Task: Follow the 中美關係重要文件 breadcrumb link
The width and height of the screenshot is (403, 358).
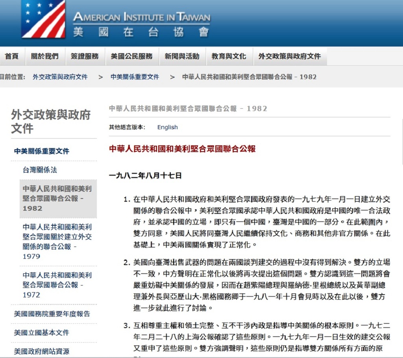Action: (x=135, y=77)
